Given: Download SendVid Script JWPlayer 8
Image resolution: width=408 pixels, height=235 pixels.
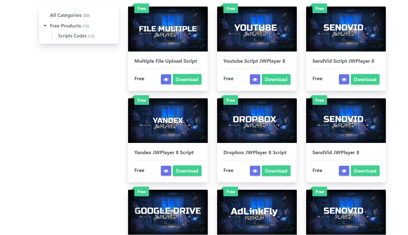Looking at the screenshot, I should pyautogui.click(x=365, y=79).
